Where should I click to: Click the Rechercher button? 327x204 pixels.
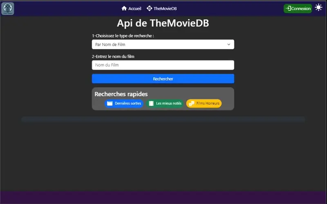(x=163, y=79)
